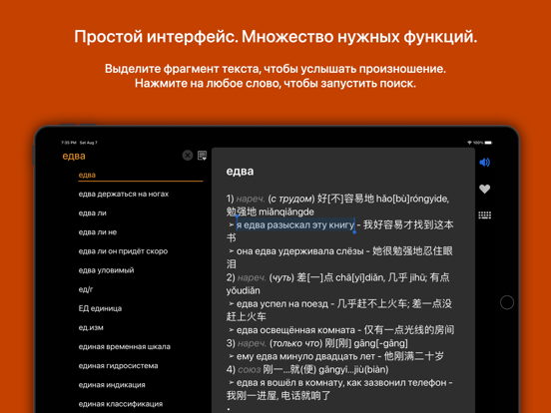Open the ЕД единица entry
Screen dimensions: 551x413
pyautogui.click(x=100, y=308)
